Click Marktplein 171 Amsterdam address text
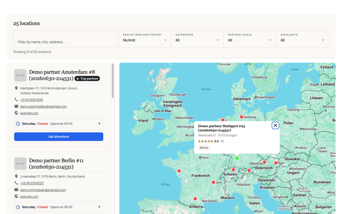The image size is (342, 214). tap(49, 91)
